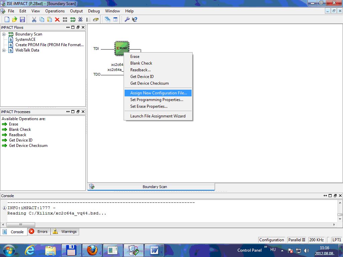Click the Initialize Chain toolbar icon

73,20
